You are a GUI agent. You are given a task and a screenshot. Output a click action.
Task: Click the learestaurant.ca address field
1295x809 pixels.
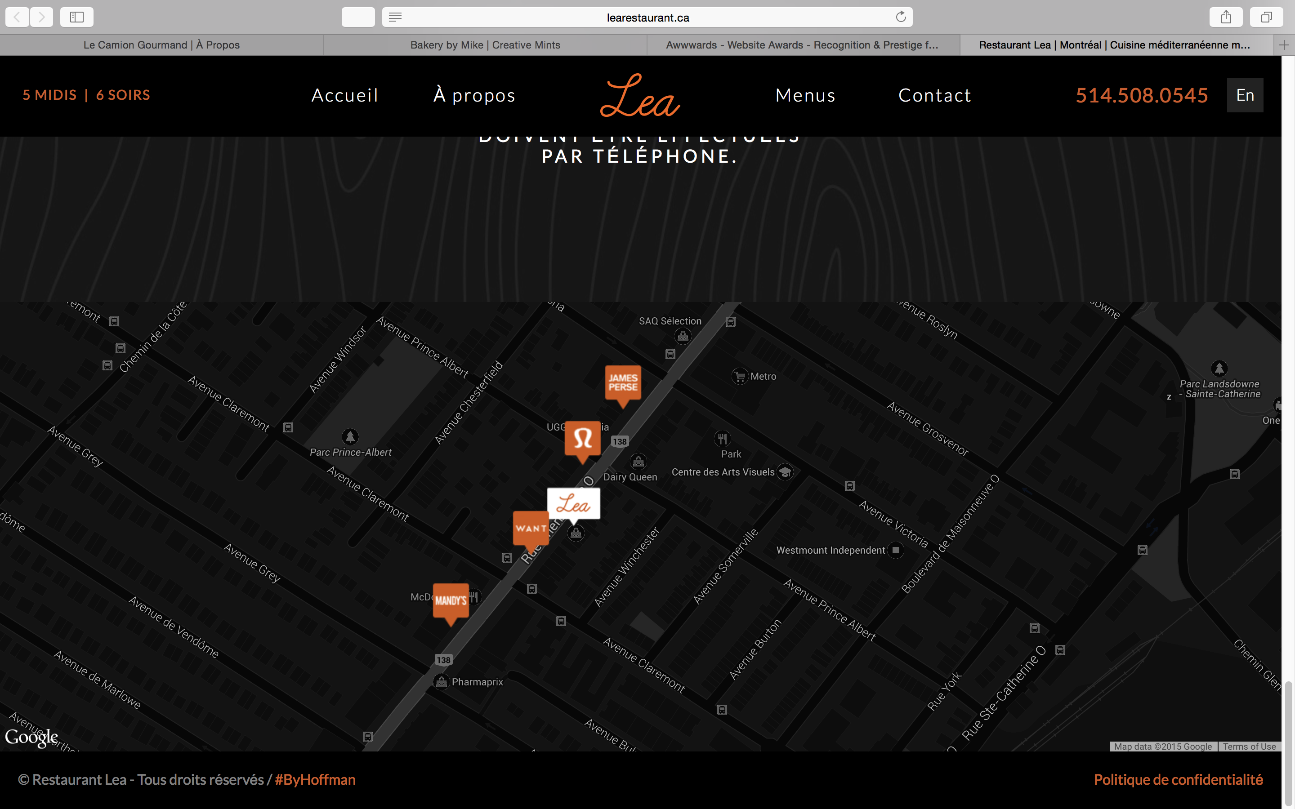click(x=647, y=17)
